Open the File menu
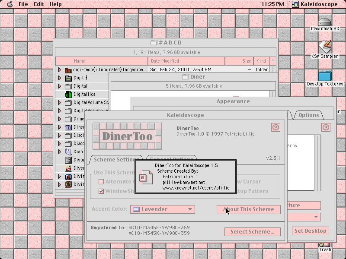Viewport: 346px width, 259px height. 23,4
